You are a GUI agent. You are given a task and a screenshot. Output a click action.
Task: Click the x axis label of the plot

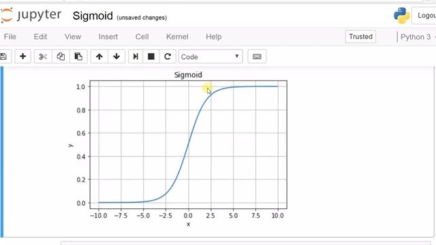(x=188, y=224)
